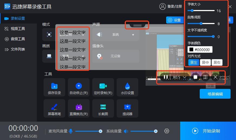
Task: Open the X0.5 speed dropdown
Action: tap(179, 77)
